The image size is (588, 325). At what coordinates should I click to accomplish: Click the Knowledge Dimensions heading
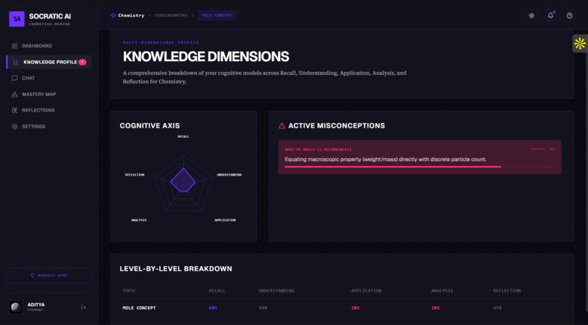(x=206, y=57)
